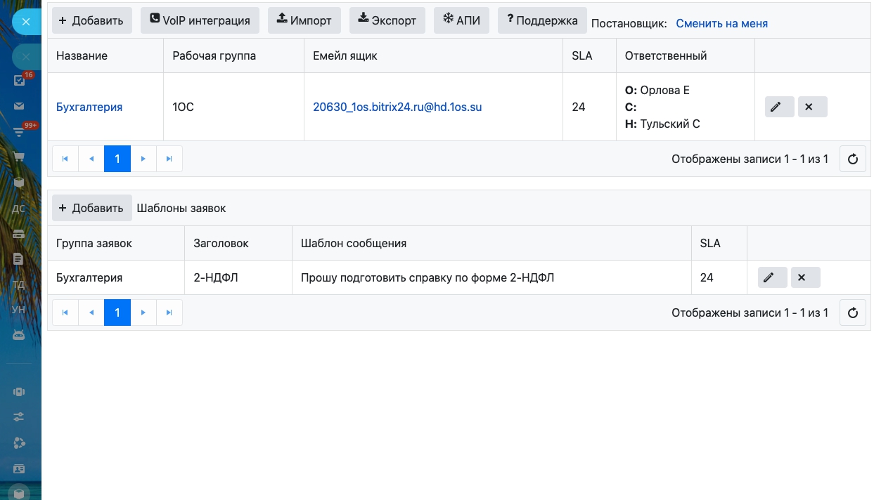Refresh the request templates table
The image size is (874, 500).
pyautogui.click(x=852, y=312)
